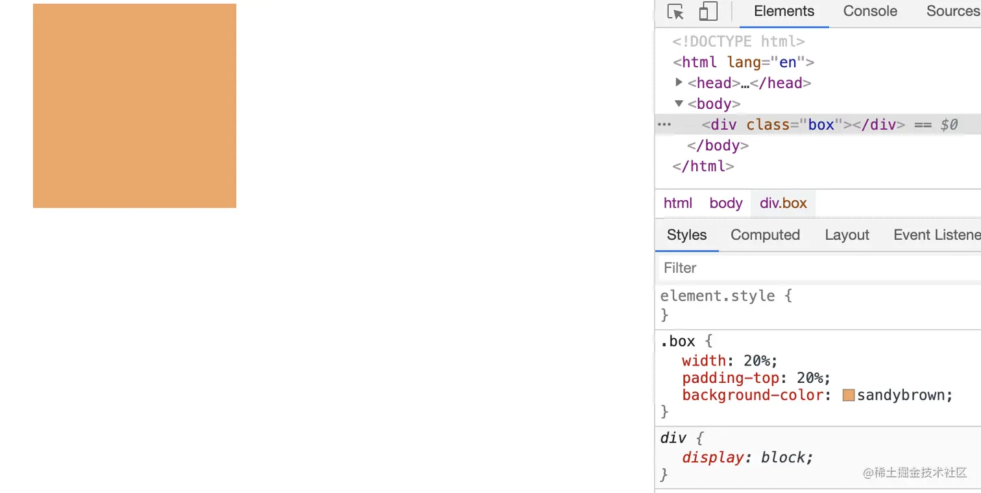This screenshot has height=493, width=981.
Task: Toggle the device toolbar icon
Action: coord(708,12)
